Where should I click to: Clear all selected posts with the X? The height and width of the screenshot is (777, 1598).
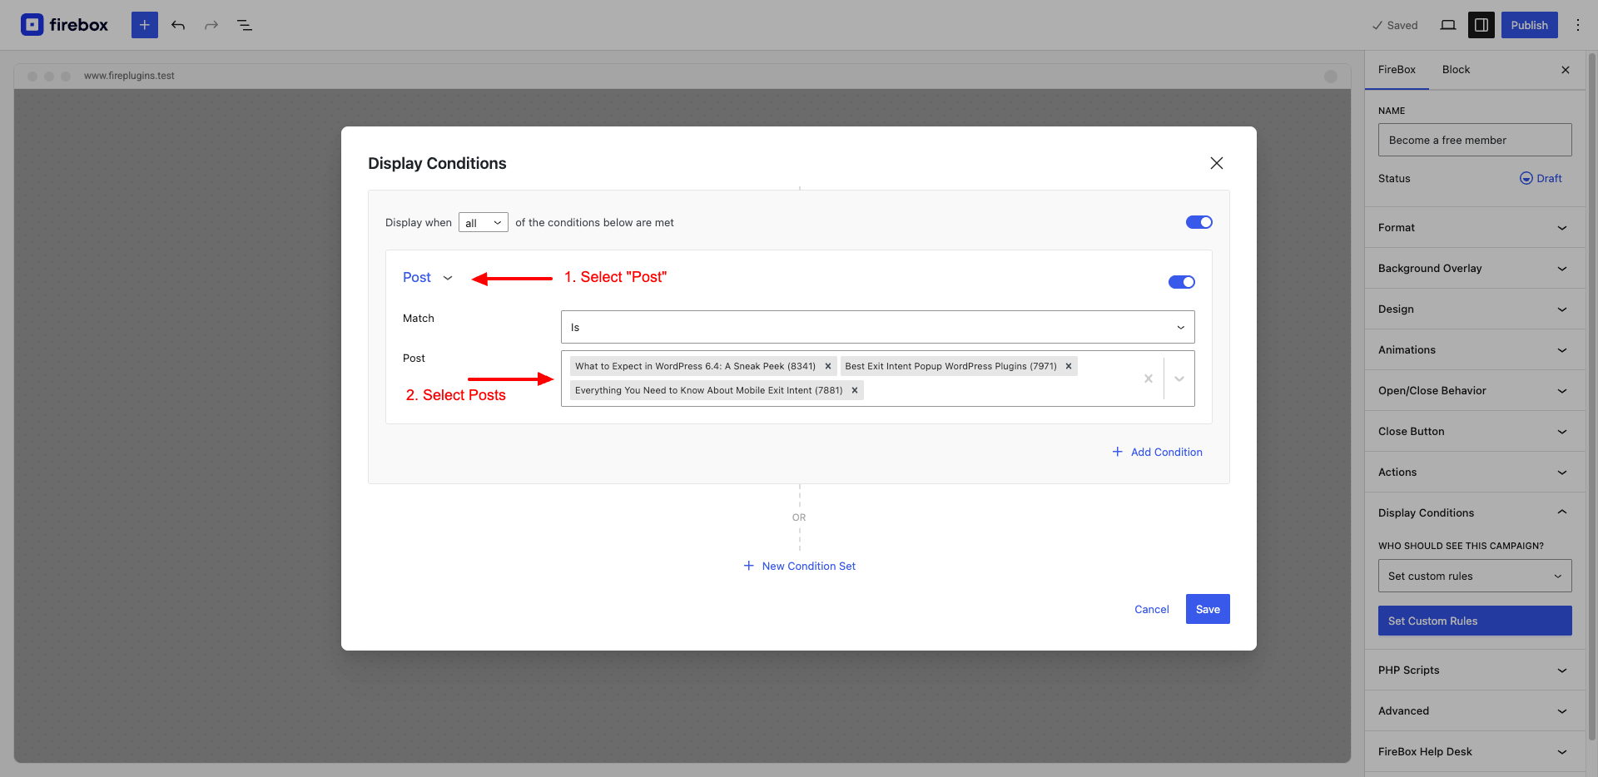click(x=1149, y=379)
